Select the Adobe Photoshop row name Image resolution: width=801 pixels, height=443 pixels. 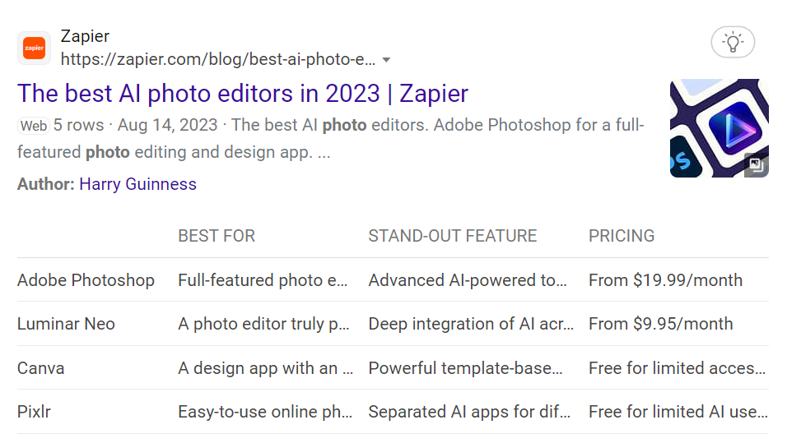click(x=86, y=280)
